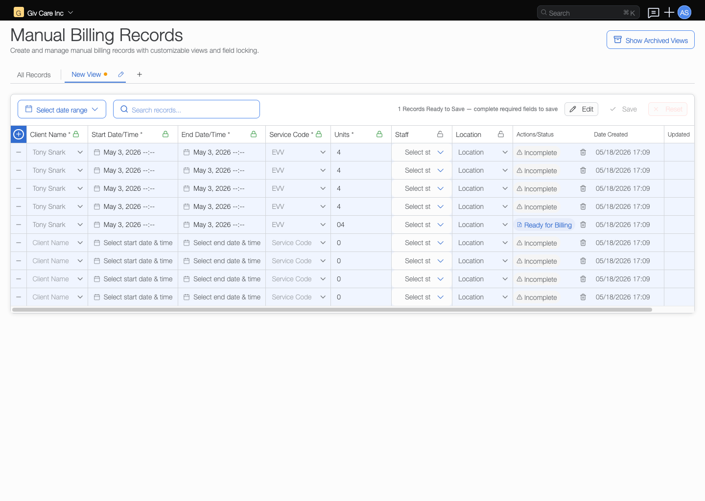Click Incomplete status in first row

[x=537, y=153]
